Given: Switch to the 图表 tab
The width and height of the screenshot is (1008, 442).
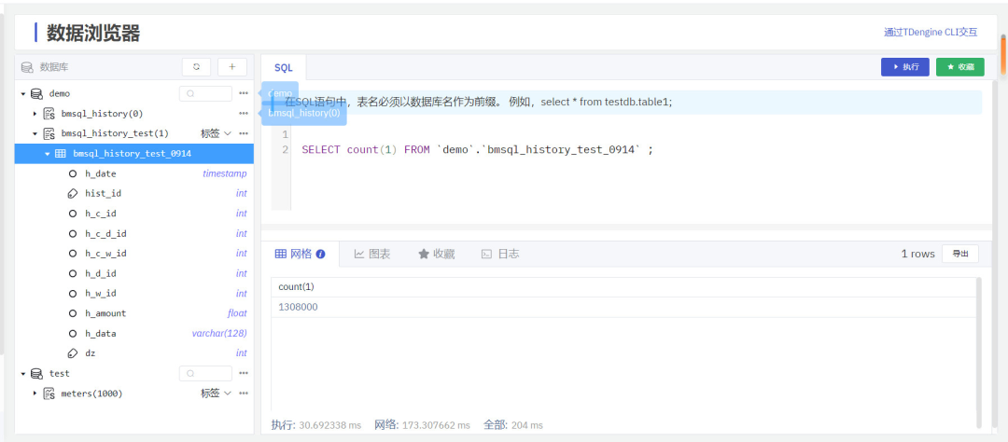Looking at the screenshot, I should point(372,254).
